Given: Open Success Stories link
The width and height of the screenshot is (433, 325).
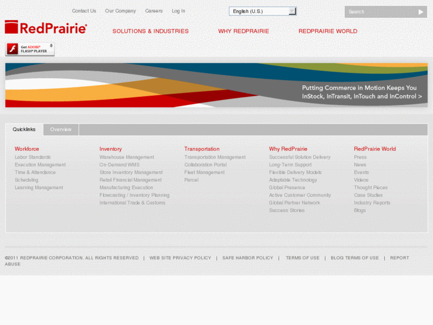Looking at the screenshot, I should coord(286,211).
